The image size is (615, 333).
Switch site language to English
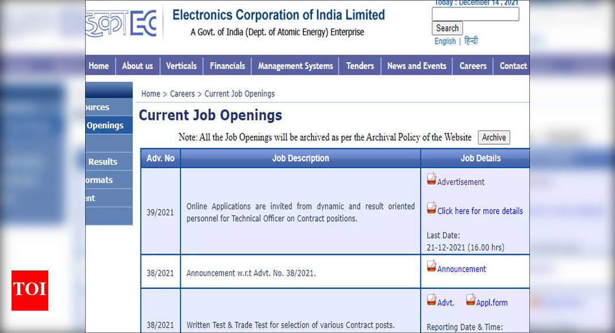point(445,41)
